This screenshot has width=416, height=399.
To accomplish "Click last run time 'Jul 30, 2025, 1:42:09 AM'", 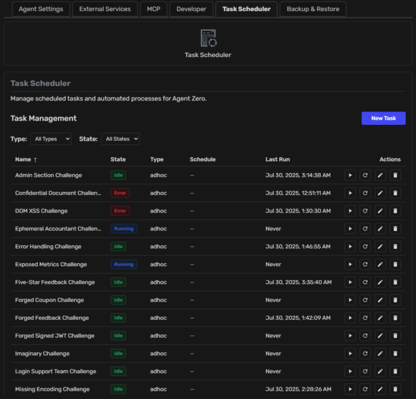I will pos(298,318).
